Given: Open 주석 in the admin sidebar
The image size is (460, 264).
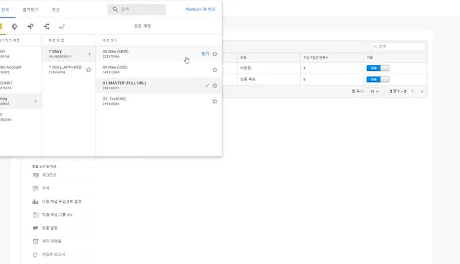Looking at the screenshot, I should click(x=46, y=188).
